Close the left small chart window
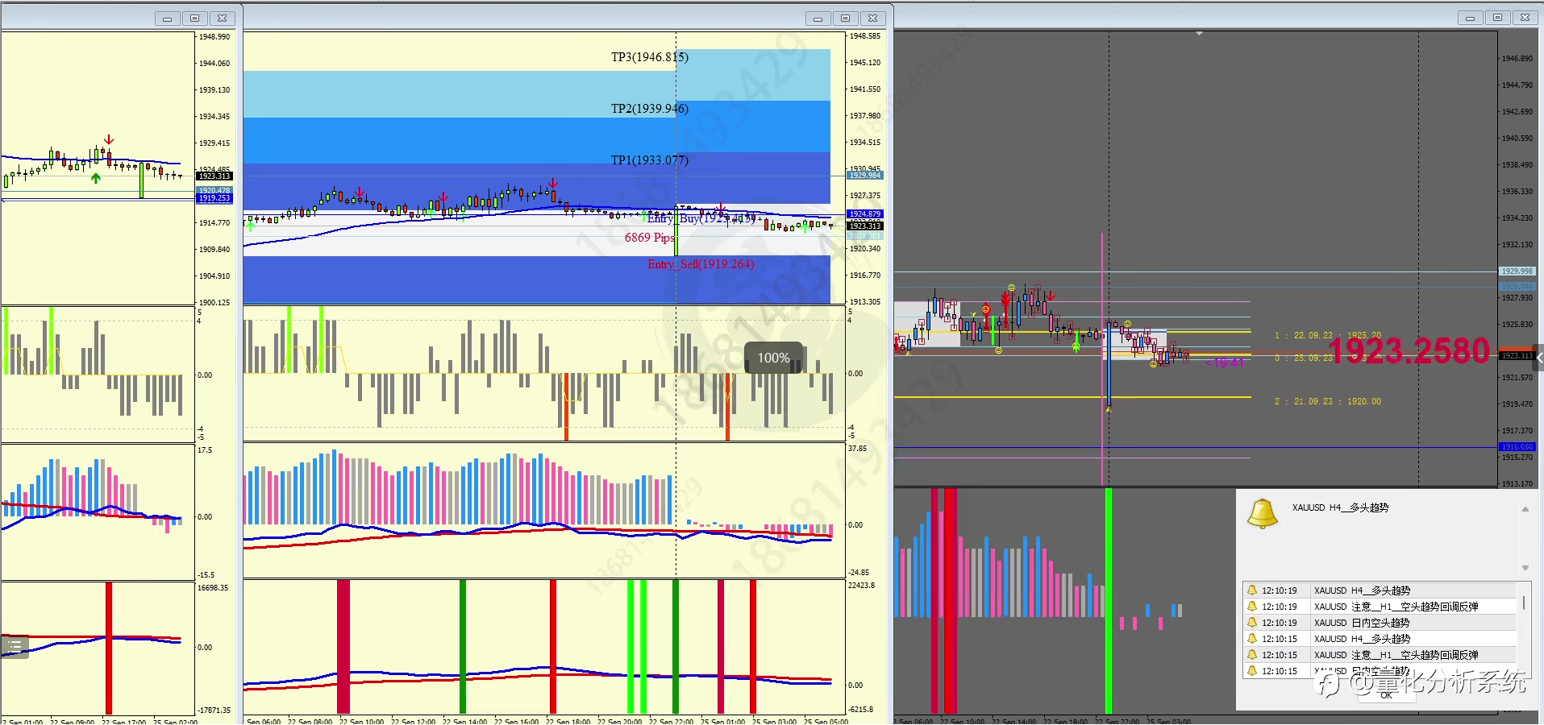 [222, 18]
